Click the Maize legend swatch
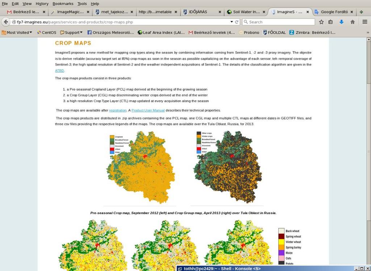Viewport: 371px width, 271px height. point(281,253)
